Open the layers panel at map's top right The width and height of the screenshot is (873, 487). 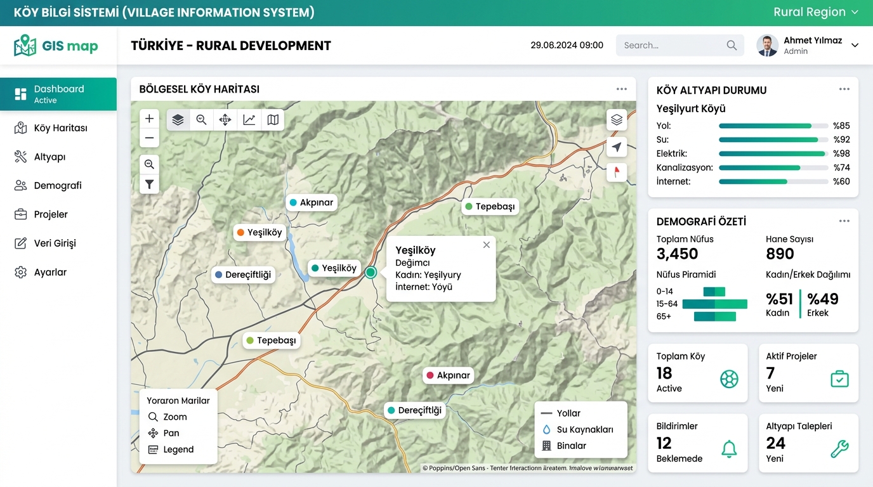pos(617,120)
